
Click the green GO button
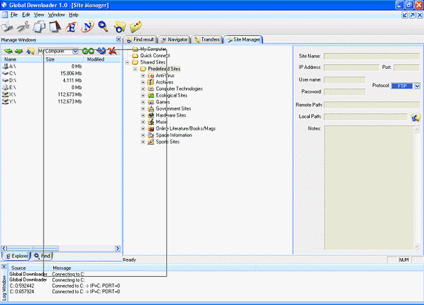(x=88, y=51)
